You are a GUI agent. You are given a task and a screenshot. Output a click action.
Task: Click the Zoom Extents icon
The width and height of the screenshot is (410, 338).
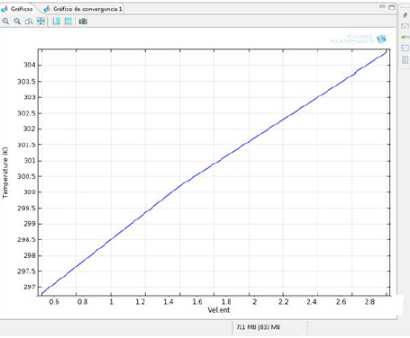tap(41, 22)
